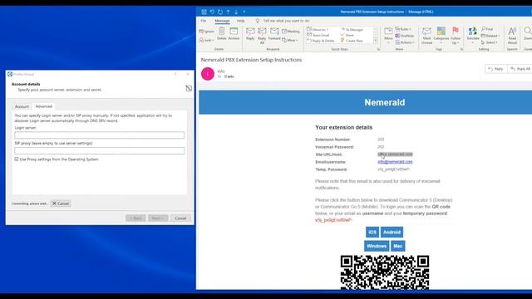Image resolution: width=532 pixels, height=299 pixels.
Task: Click the lightbulb Tell me icon
Action: (258, 21)
